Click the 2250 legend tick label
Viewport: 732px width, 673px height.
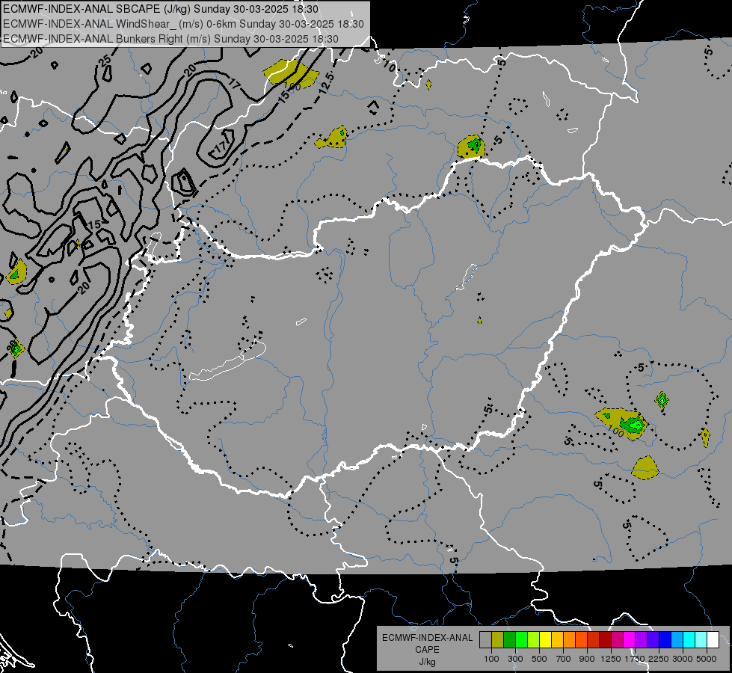(x=658, y=659)
